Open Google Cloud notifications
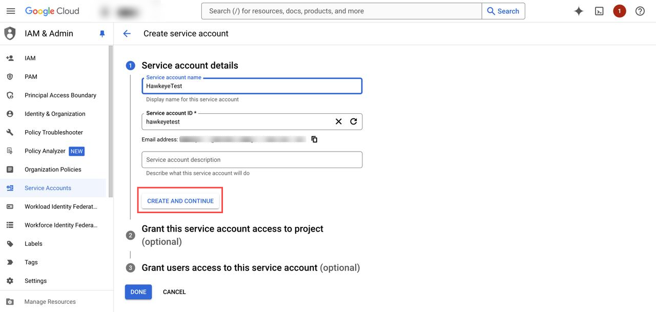 click(x=619, y=10)
